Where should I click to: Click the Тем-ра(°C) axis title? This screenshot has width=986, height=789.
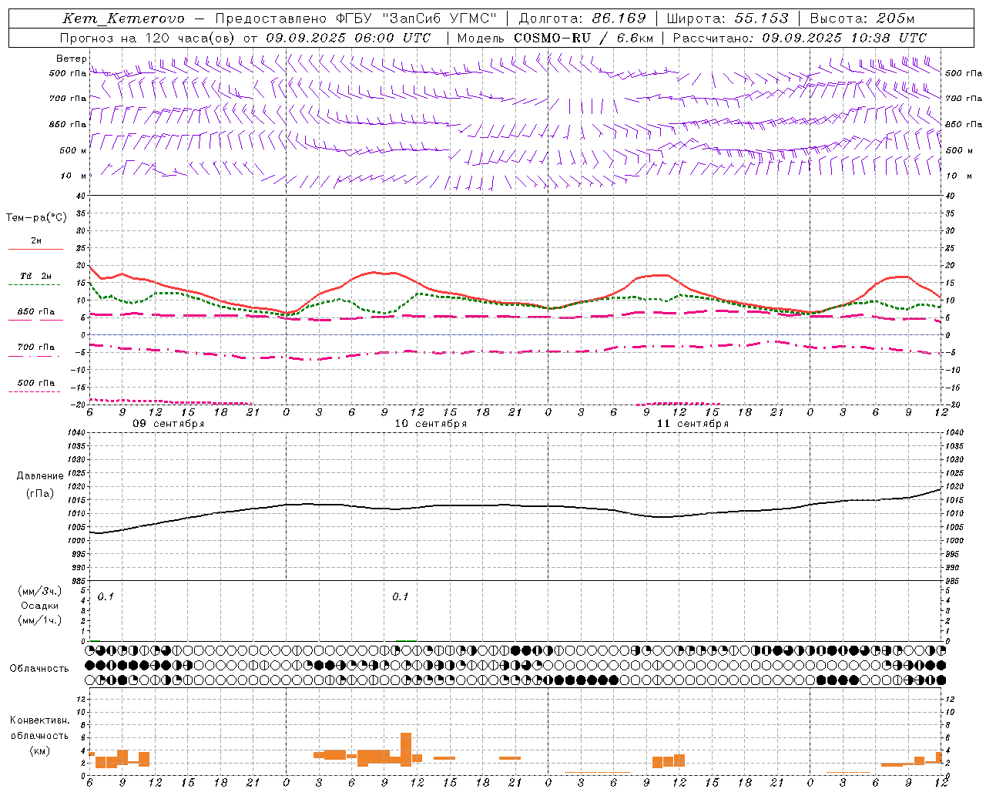tap(36, 218)
